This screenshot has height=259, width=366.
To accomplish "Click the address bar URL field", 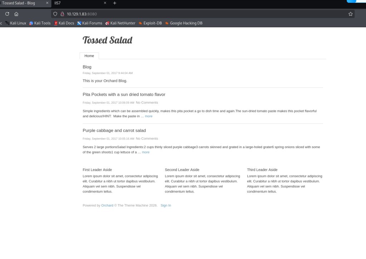I will 200,14.
